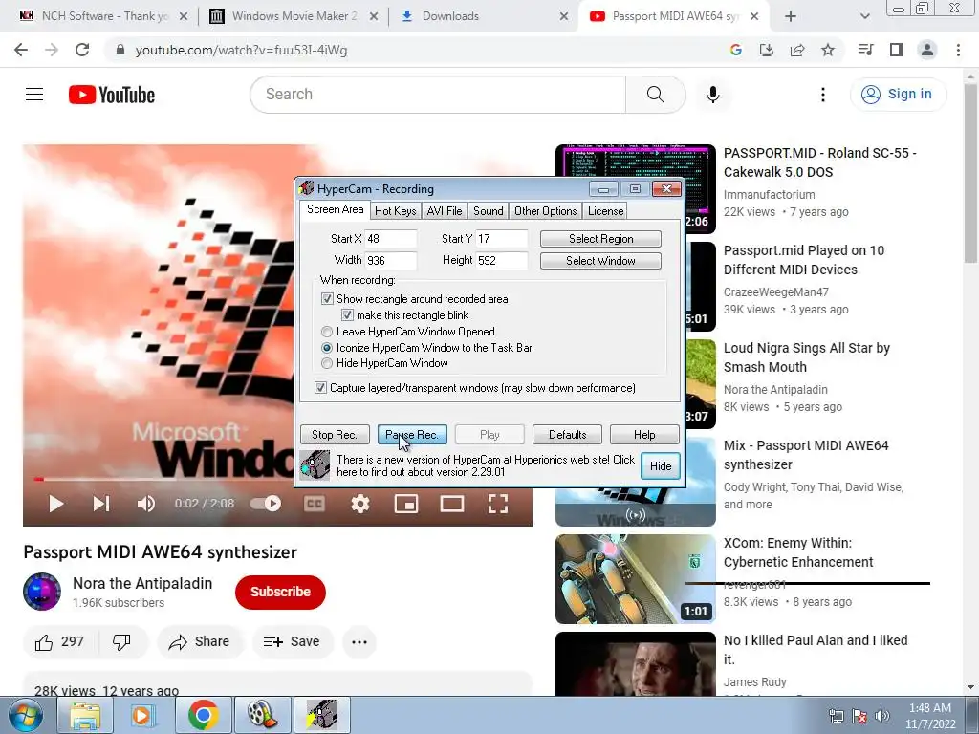Save video to a playlist
Viewport: 979px width, 734px height.
pos(293,641)
